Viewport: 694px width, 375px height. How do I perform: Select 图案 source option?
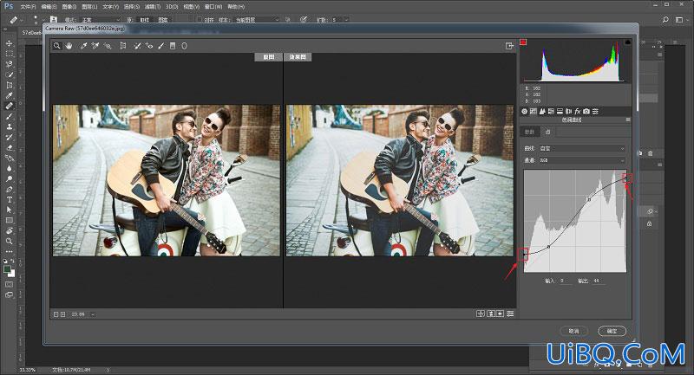[x=163, y=20]
